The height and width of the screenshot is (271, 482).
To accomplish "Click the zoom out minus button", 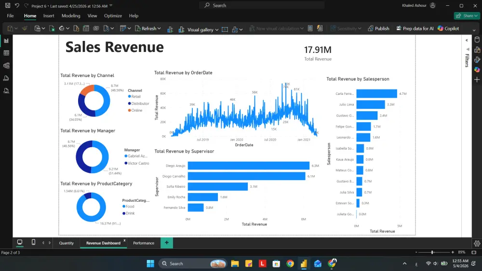I will (x=416, y=252).
